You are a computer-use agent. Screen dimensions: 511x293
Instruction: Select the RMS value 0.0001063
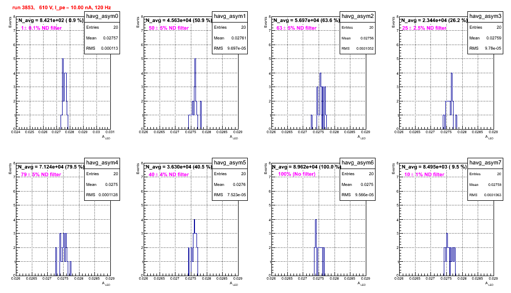(493, 195)
